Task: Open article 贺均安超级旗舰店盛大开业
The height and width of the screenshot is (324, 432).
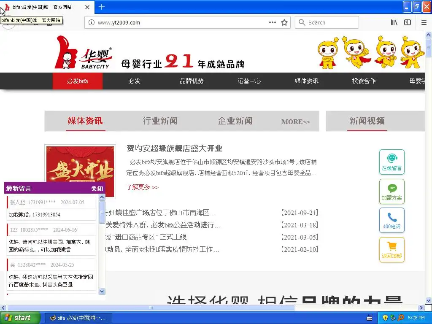Action: coord(174,148)
